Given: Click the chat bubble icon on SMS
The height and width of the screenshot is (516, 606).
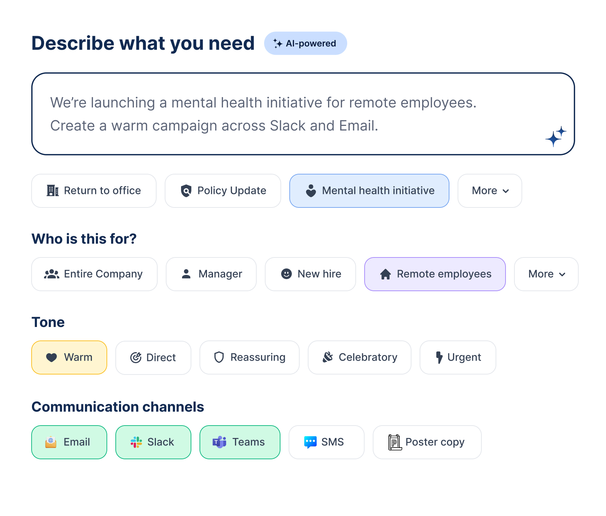Looking at the screenshot, I should tap(310, 442).
